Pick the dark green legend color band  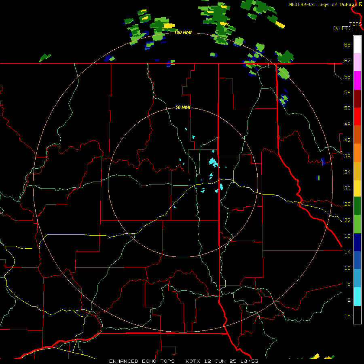pos(357,206)
